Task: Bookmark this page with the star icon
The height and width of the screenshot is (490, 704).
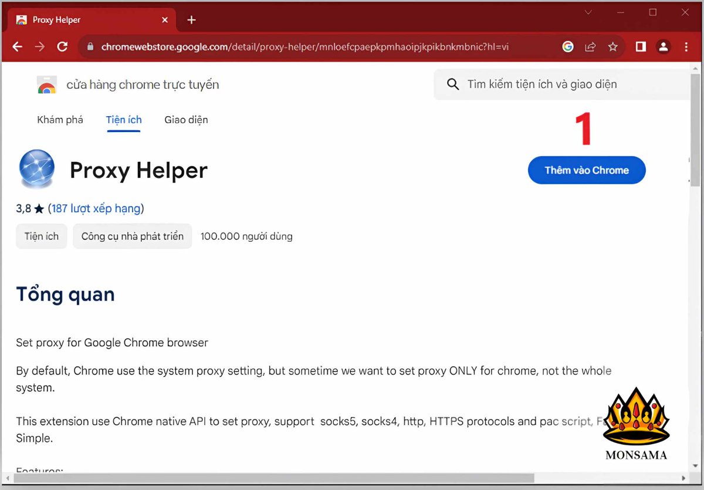Action: (x=612, y=47)
